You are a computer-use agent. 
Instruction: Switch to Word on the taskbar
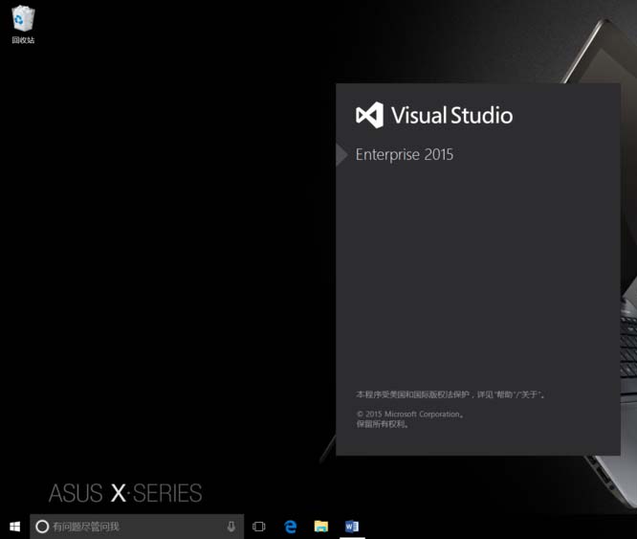click(351, 527)
